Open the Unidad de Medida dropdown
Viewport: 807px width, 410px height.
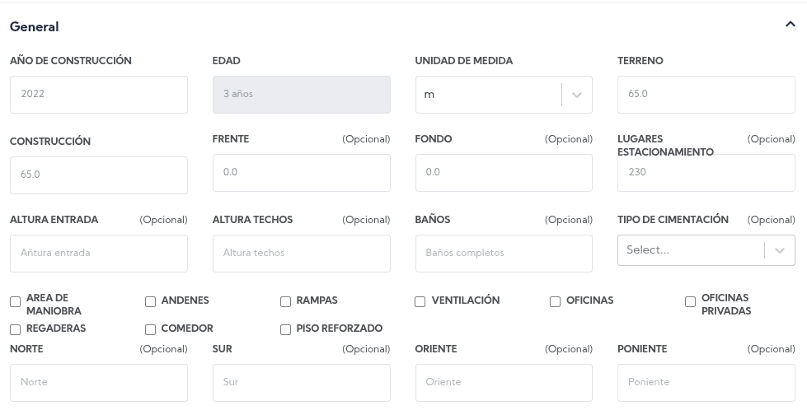click(503, 95)
